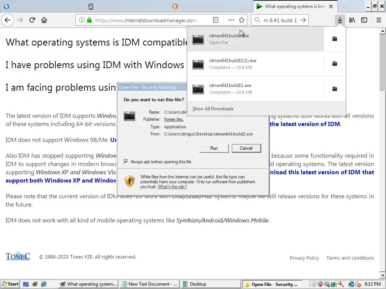Switch to the Desktop taskbar window
Screen dimensions: 386x289
pyautogui.click(x=210, y=284)
